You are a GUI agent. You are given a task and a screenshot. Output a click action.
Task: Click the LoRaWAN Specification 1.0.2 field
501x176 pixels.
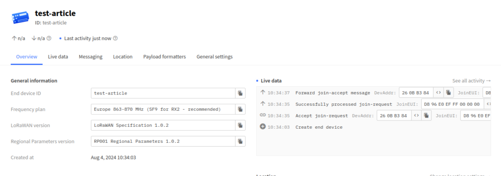163,125
